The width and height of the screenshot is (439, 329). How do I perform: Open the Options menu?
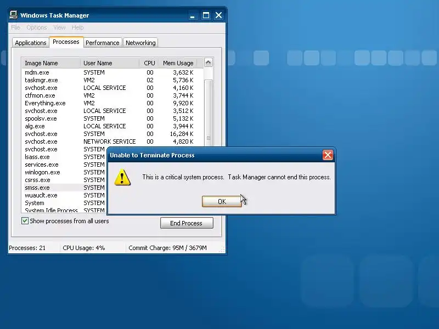pos(37,27)
